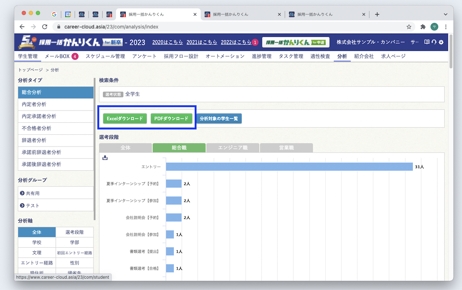Screen dimensions: 462x290
Task: Open the Chrome extensions puzzle icon
Action: click(x=423, y=27)
